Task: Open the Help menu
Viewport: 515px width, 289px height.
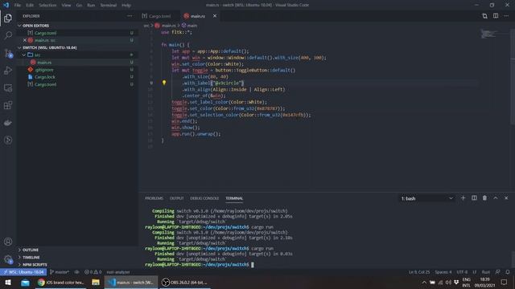Action: pyautogui.click(x=126, y=6)
